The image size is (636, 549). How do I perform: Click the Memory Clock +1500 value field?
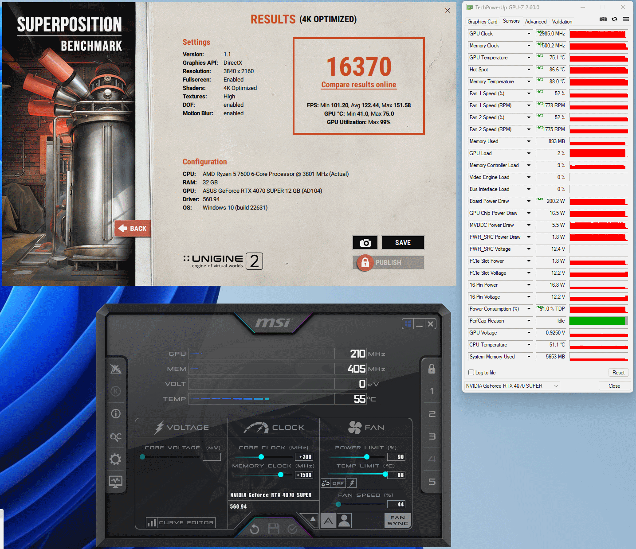[x=304, y=475]
